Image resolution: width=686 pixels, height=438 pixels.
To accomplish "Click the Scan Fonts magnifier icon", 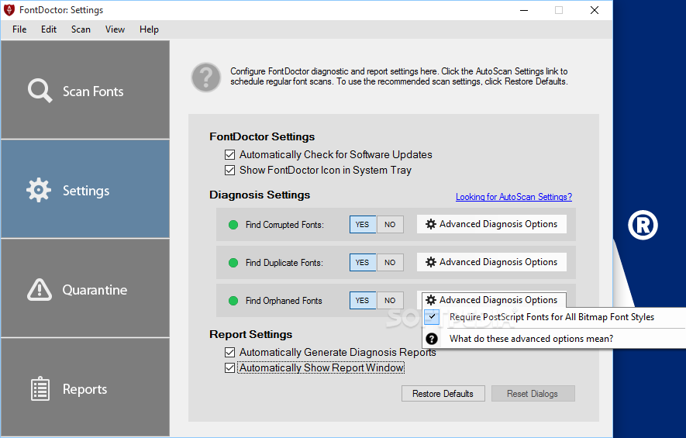I will pos(40,91).
